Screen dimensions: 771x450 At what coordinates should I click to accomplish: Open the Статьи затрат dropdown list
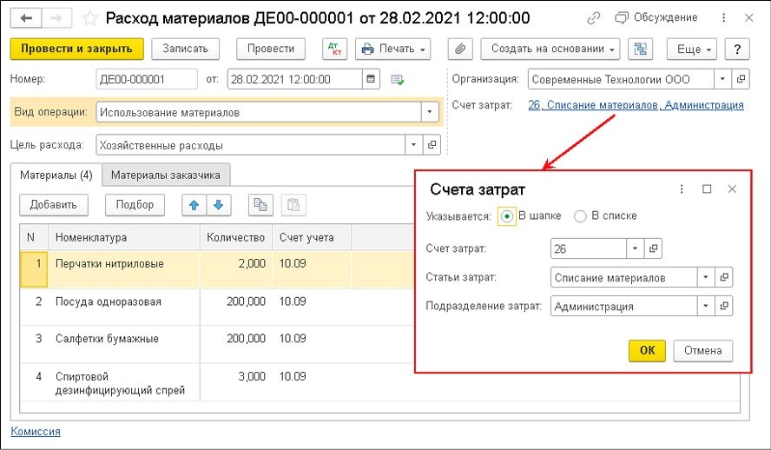706,278
